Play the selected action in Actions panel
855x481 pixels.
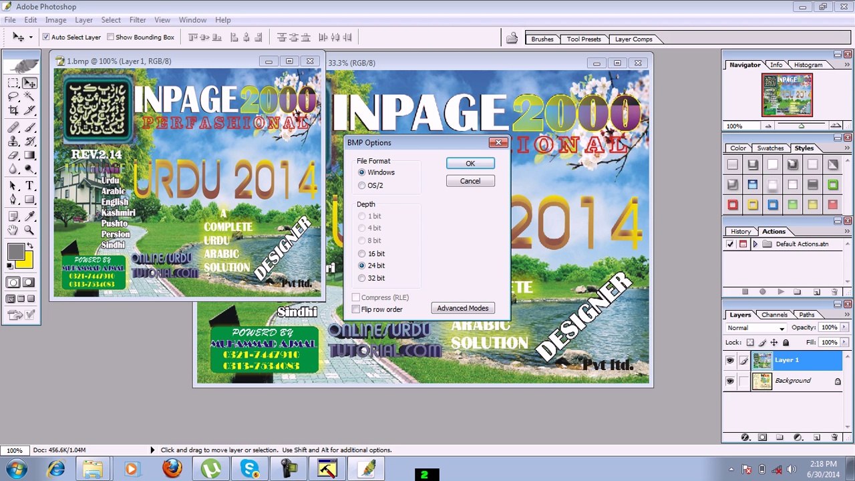point(780,292)
